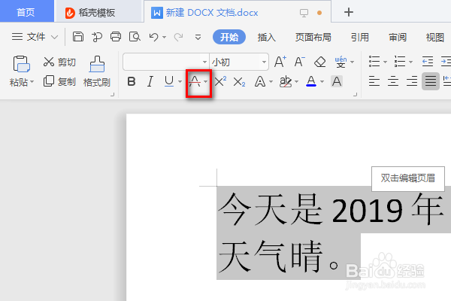Open the font name dropdown
This screenshot has width=451, height=301.
tap(204, 62)
